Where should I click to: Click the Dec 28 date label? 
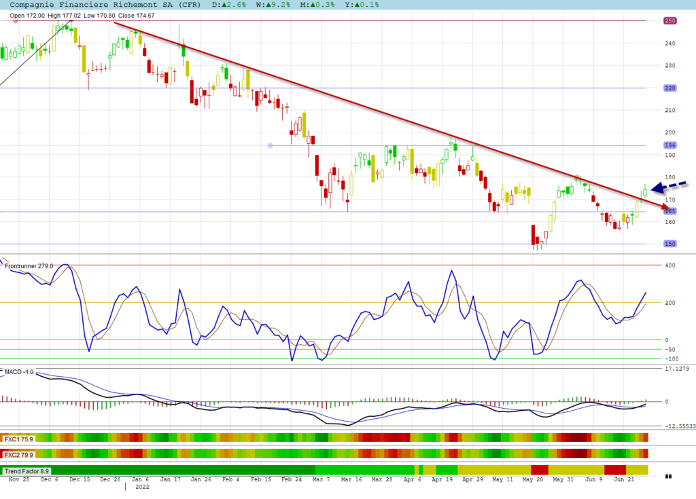point(110,479)
